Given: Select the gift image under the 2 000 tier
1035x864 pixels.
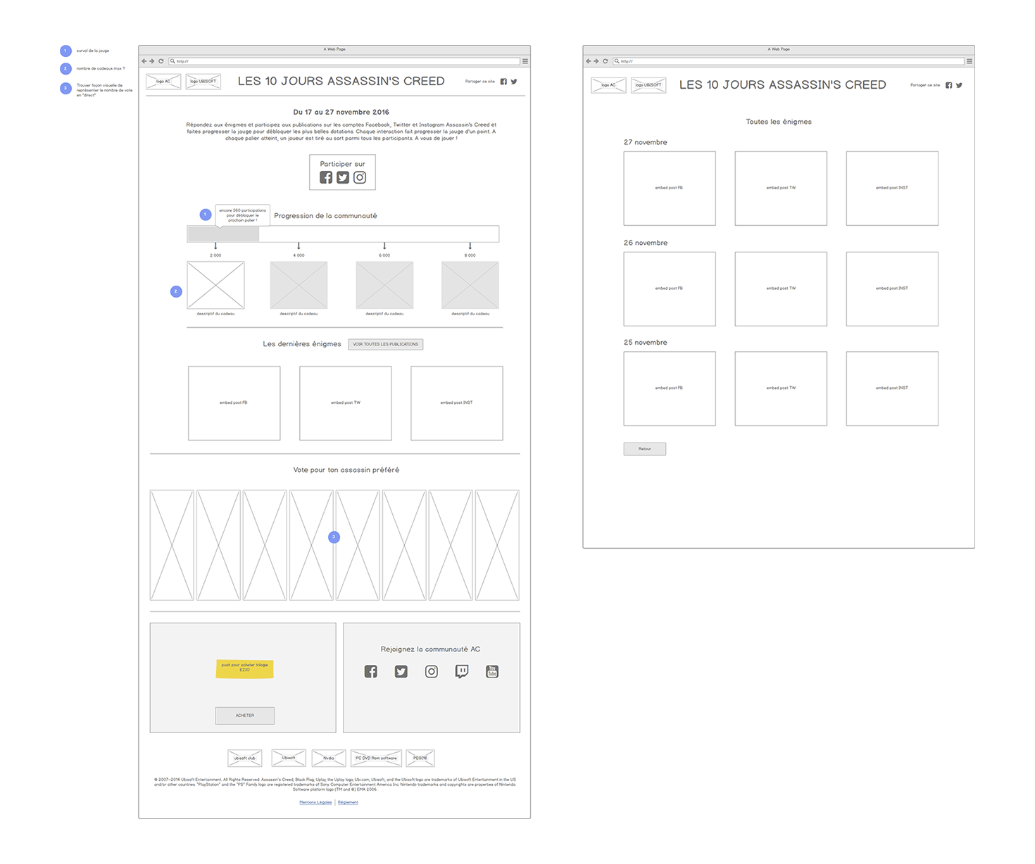Looking at the screenshot, I should pos(215,285).
